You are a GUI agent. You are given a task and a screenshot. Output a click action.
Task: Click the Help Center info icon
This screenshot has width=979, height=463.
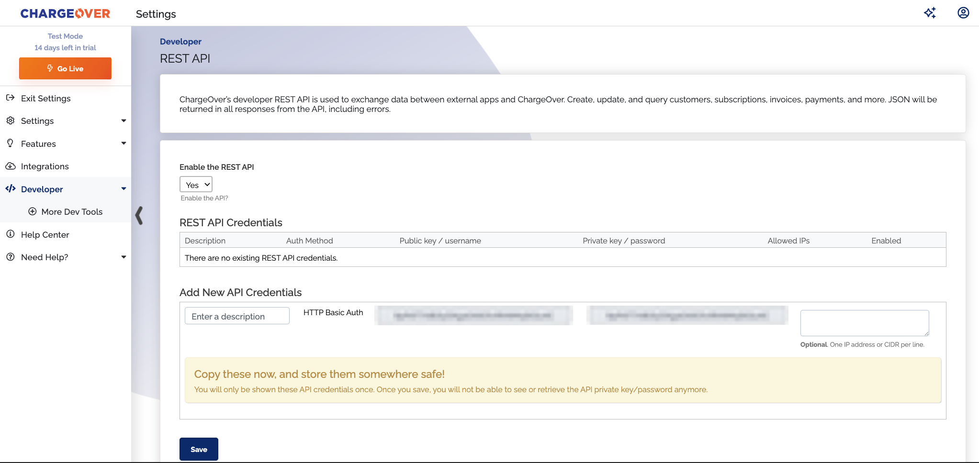(x=11, y=234)
